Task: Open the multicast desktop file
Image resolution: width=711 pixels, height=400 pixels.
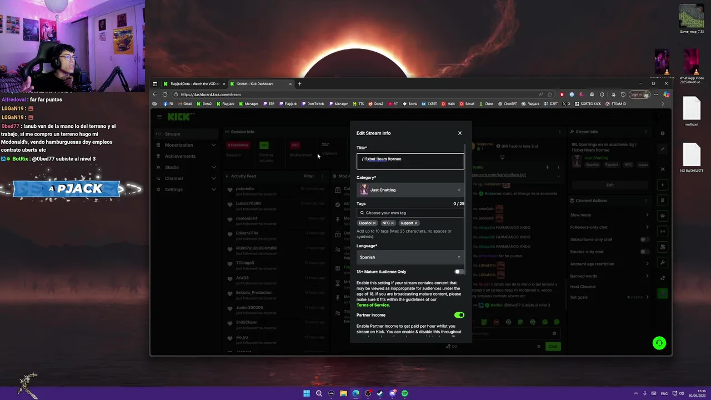Action: coord(692,112)
